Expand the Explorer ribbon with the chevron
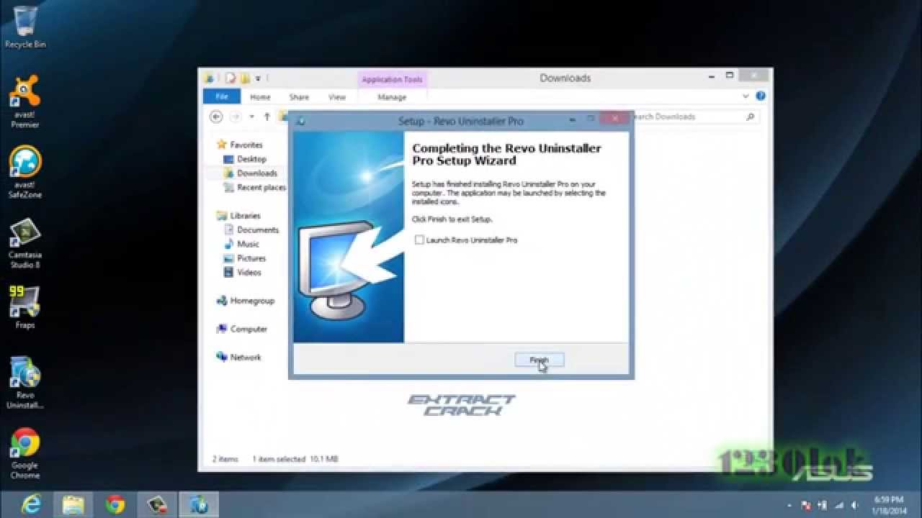Image resolution: width=922 pixels, height=518 pixels. coord(746,96)
